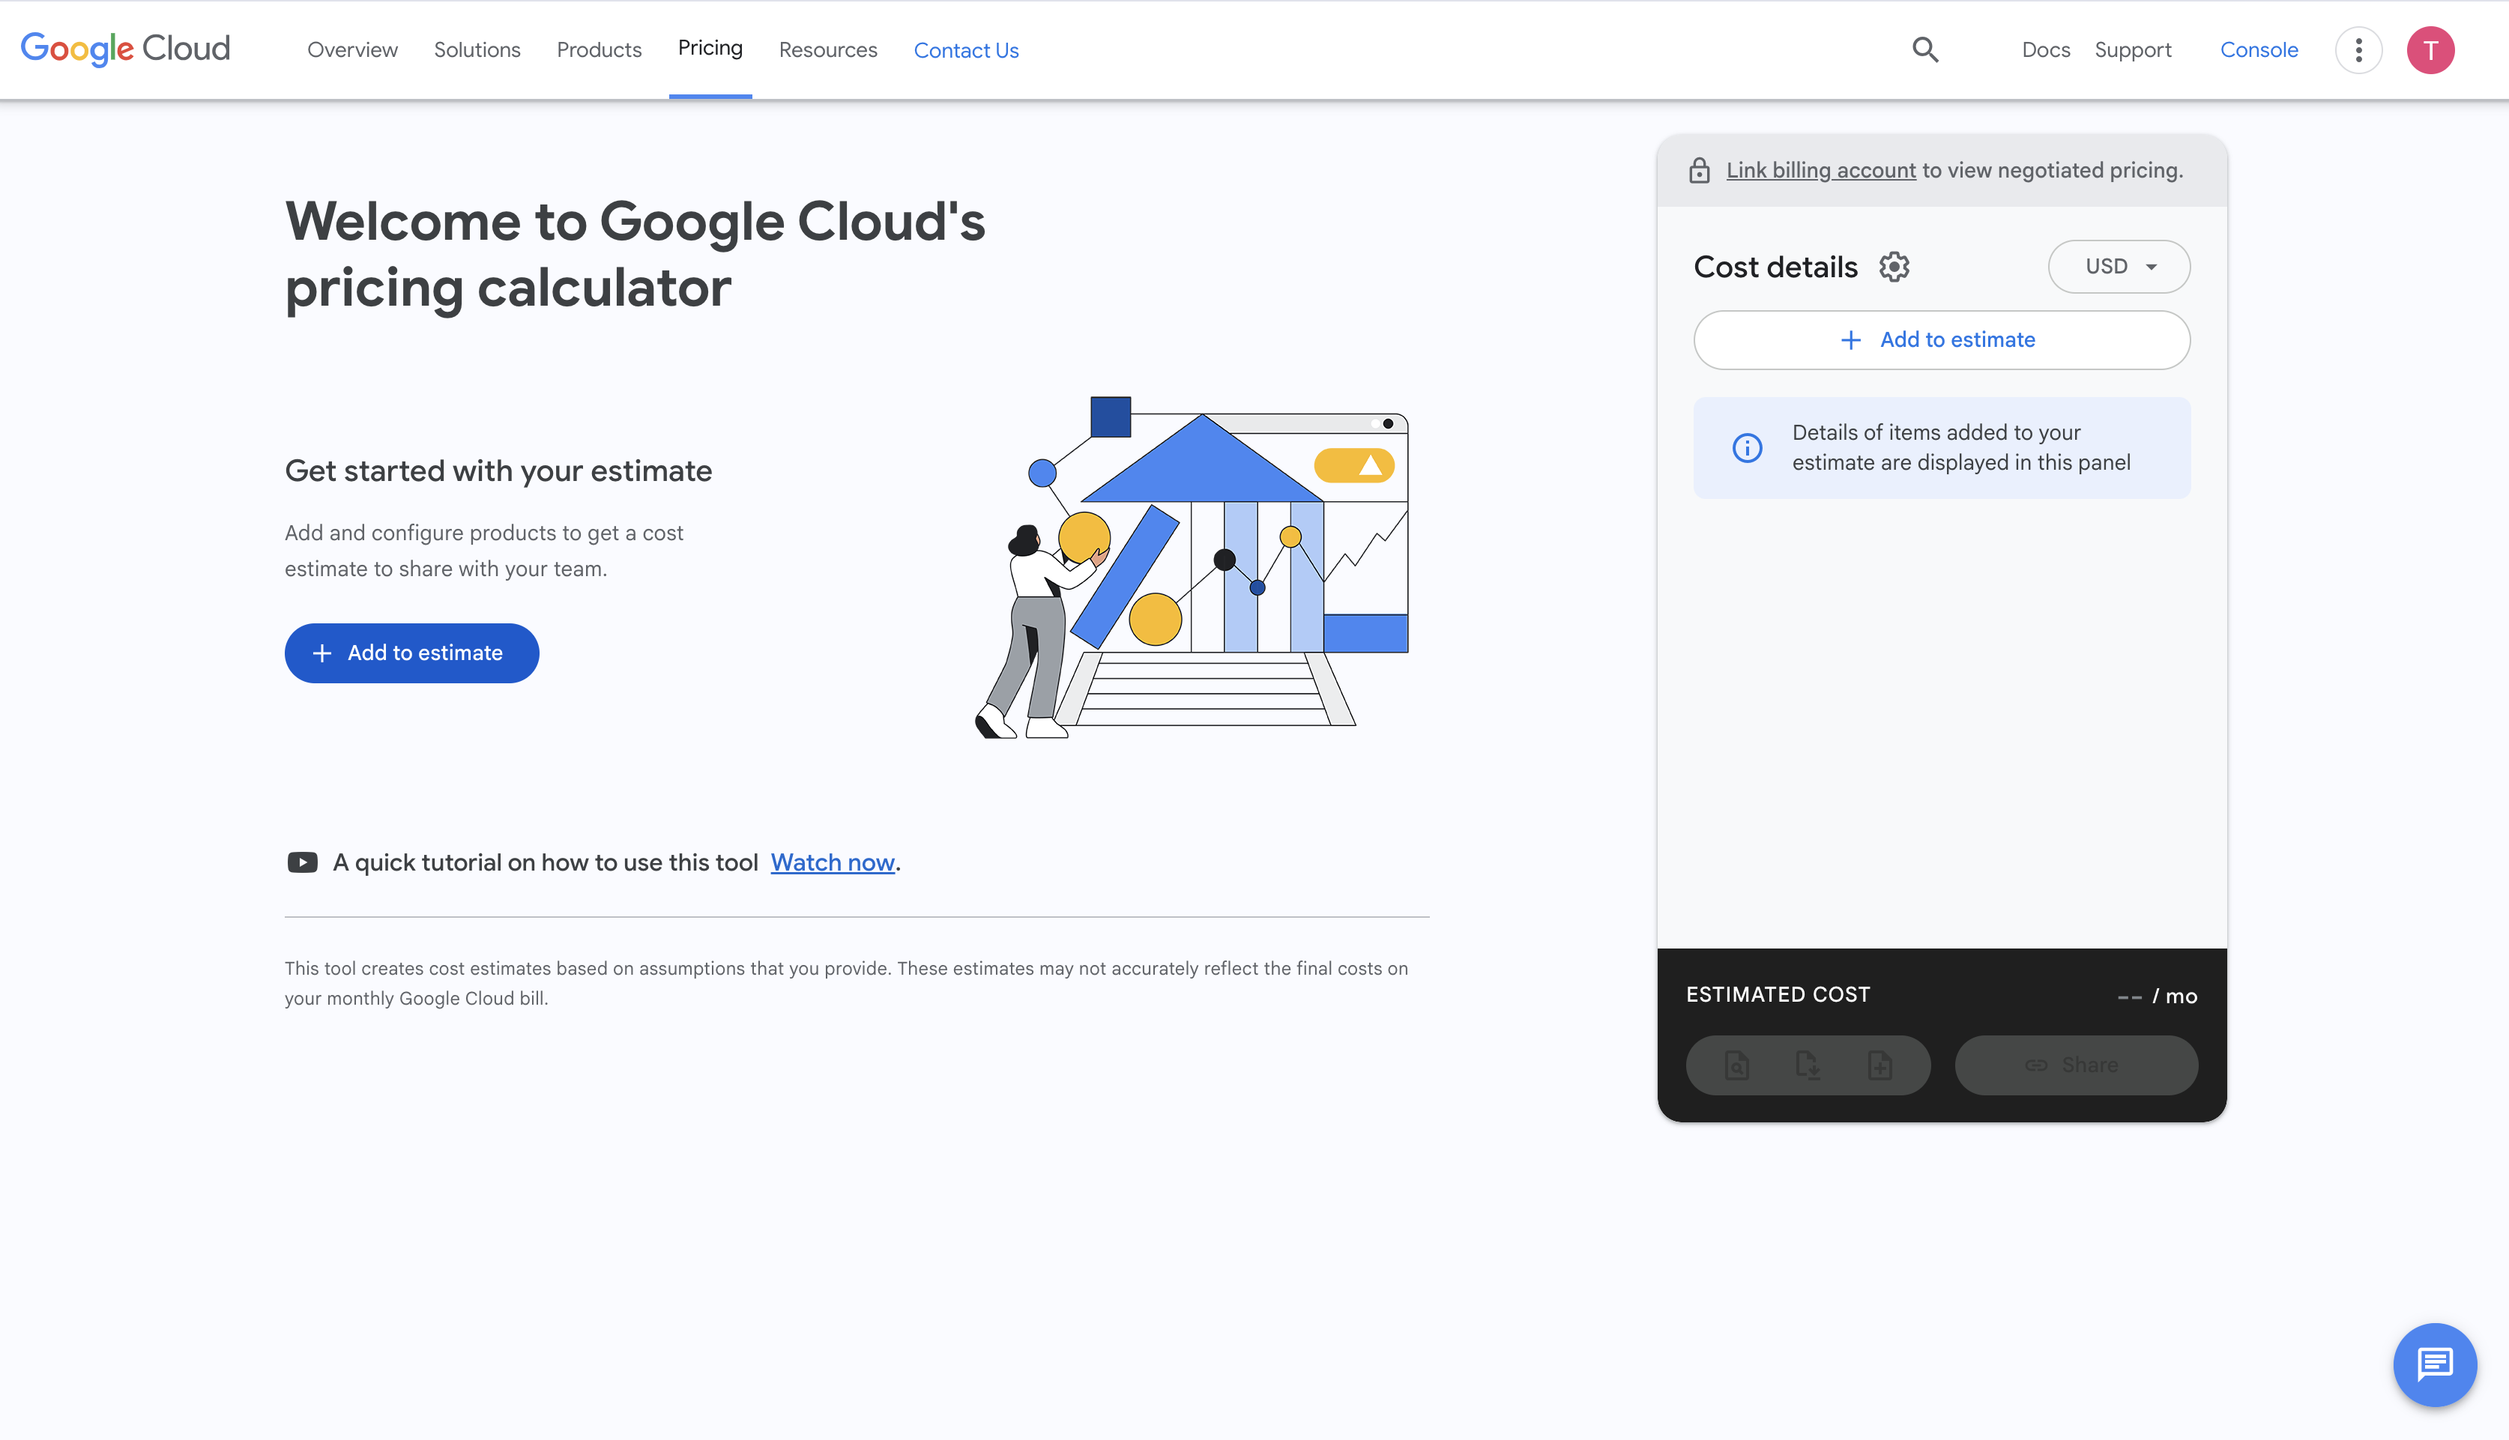Screen dimensions: 2509x1440
Task: Open the Resources menu item
Action: click(828, 49)
